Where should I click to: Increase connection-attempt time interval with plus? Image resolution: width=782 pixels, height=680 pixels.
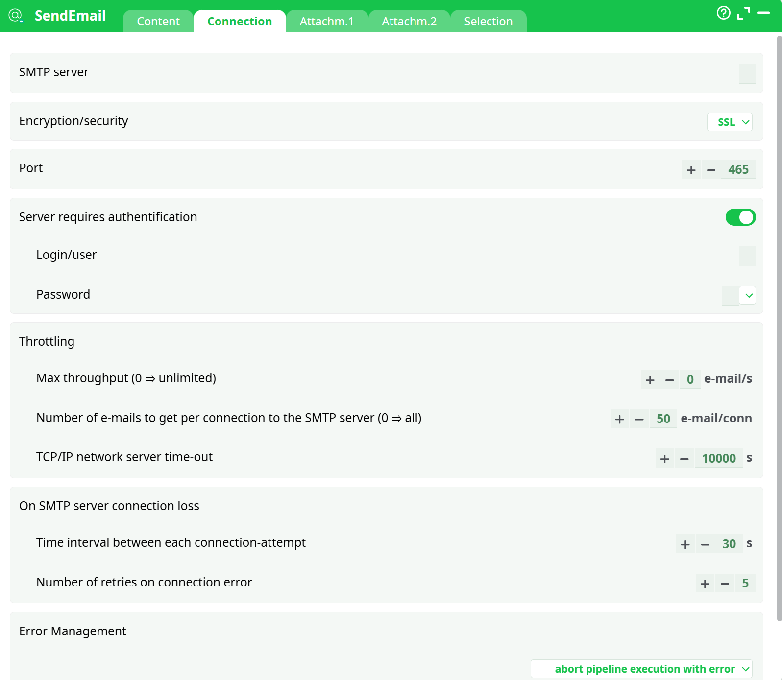tap(685, 544)
